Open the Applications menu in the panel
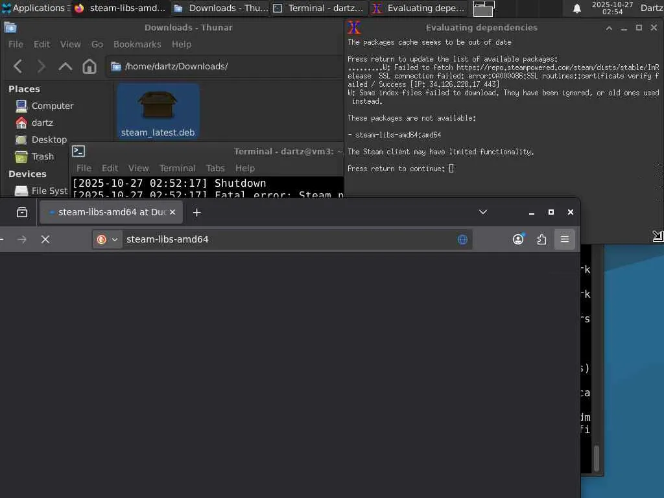Viewport: 664px width, 498px height. coord(35,8)
